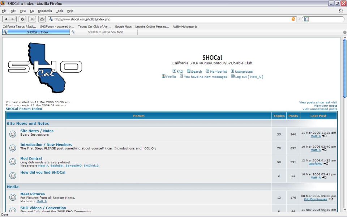Open the View menu

(x=23, y=11)
